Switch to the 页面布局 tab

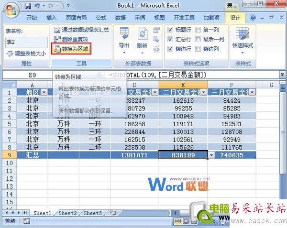point(76,18)
